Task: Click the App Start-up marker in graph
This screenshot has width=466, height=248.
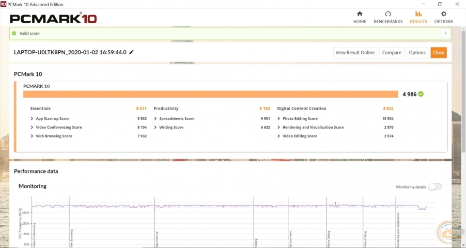Action: click(x=157, y=239)
